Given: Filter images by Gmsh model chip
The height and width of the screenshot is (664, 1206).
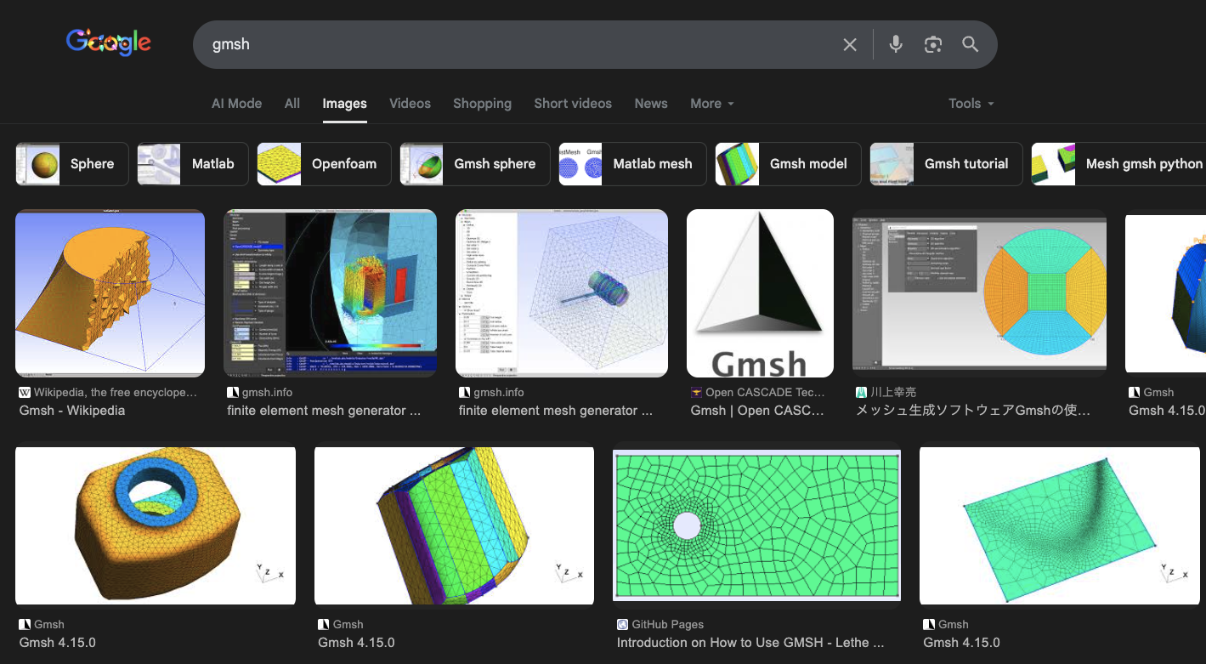Looking at the screenshot, I should (x=789, y=164).
